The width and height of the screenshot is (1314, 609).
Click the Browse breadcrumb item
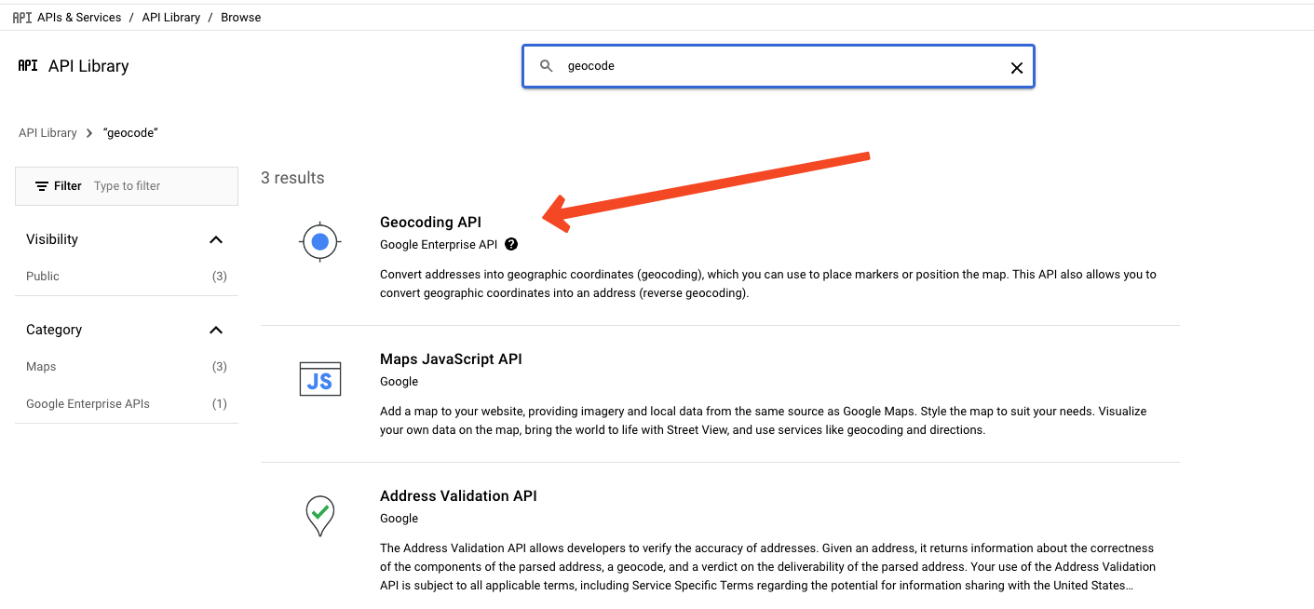241,17
